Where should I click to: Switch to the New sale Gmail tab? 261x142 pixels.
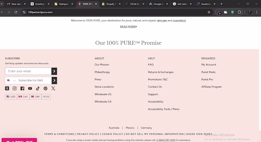point(16,4)
